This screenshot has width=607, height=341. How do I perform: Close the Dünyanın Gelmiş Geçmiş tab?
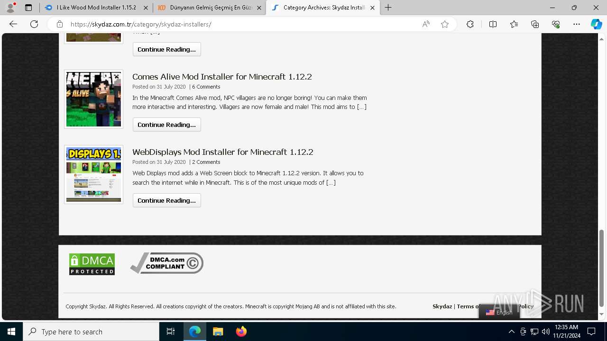pos(259,8)
